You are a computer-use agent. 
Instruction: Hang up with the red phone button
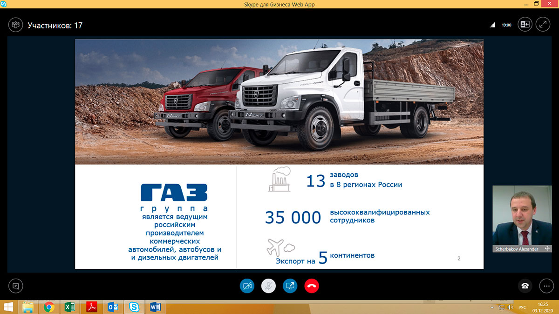pos(312,286)
